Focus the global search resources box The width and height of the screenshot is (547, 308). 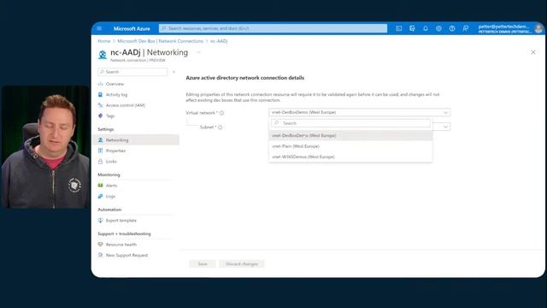273,28
